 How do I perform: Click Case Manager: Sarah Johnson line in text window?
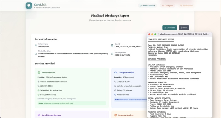pyautogui.click(x=162, y=100)
